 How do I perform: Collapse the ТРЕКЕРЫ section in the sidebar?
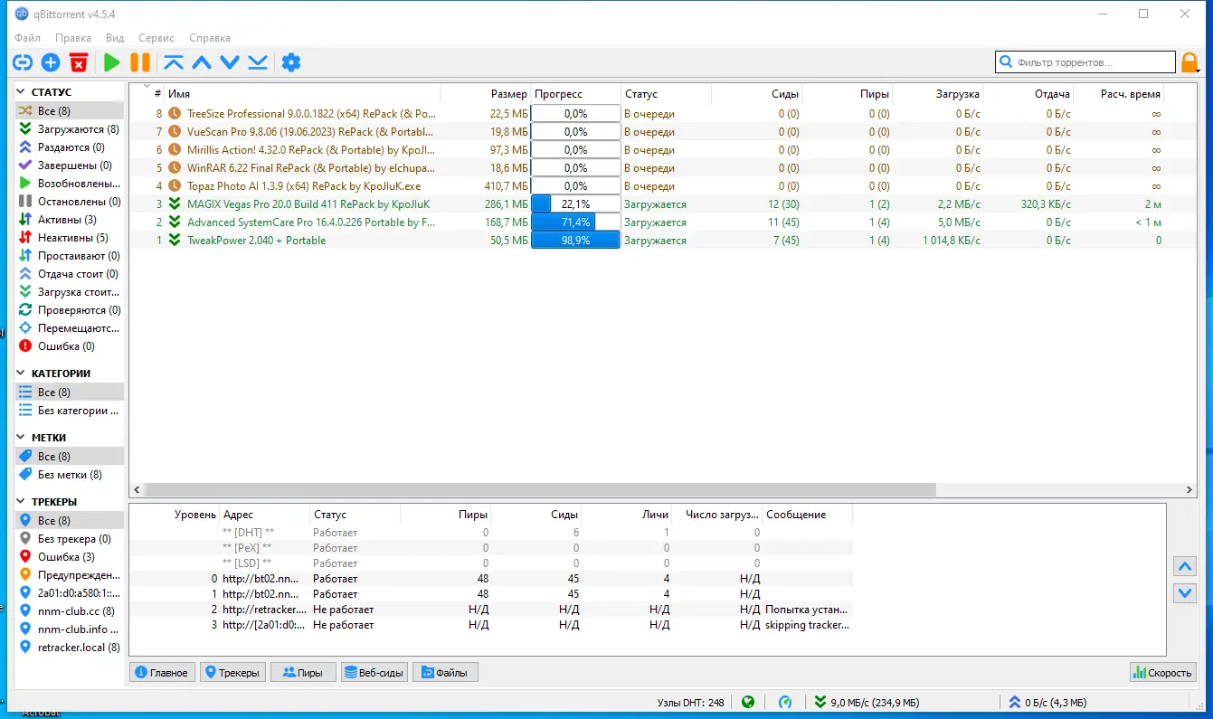point(22,501)
